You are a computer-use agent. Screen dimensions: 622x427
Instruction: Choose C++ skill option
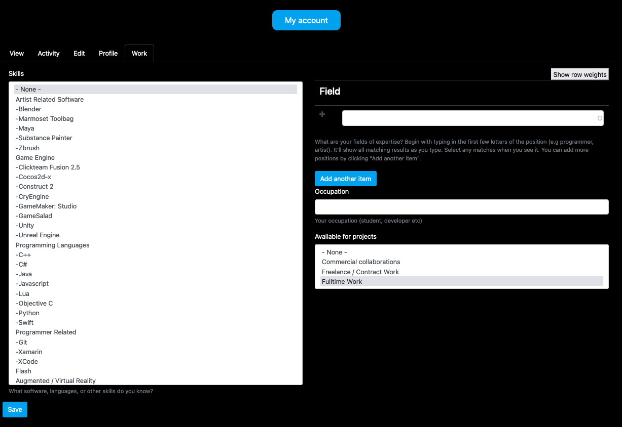coord(156,255)
